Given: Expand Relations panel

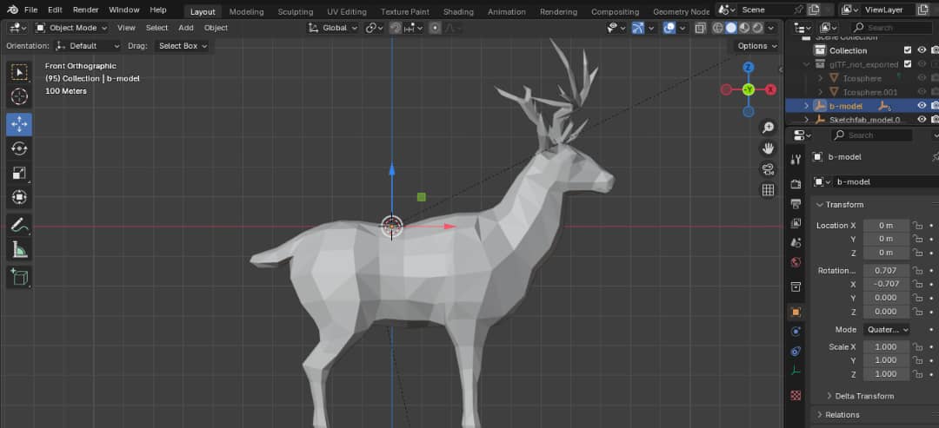Looking at the screenshot, I should (838, 415).
